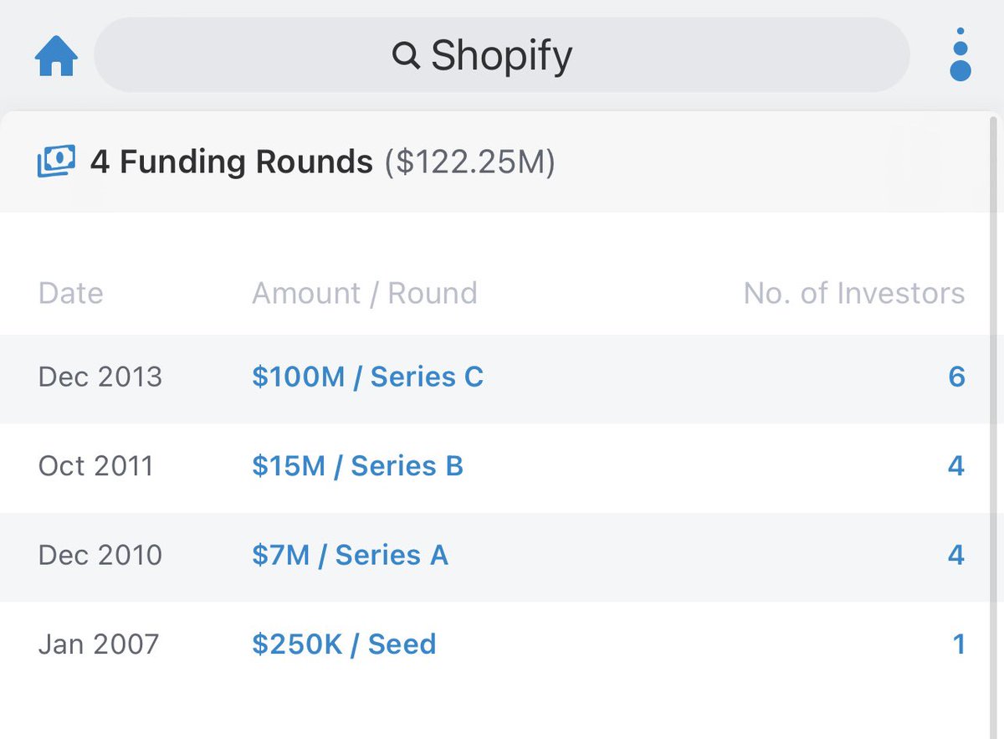Click the vertical scrollbar on the right
This screenshot has height=739, width=1004.
994,335
